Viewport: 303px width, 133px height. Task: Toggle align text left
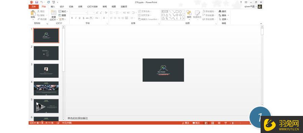(x=111, y=18)
